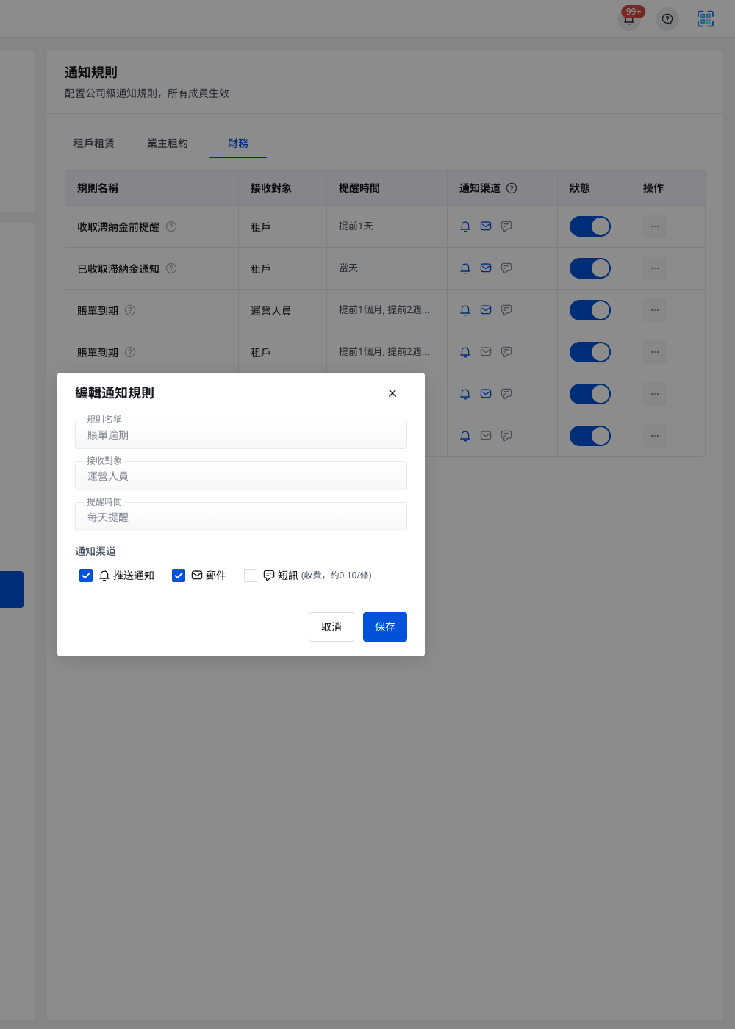Click bell icon in 已收取滯納金通知 row
The image size is (735, 1029).
click(465, 268)
